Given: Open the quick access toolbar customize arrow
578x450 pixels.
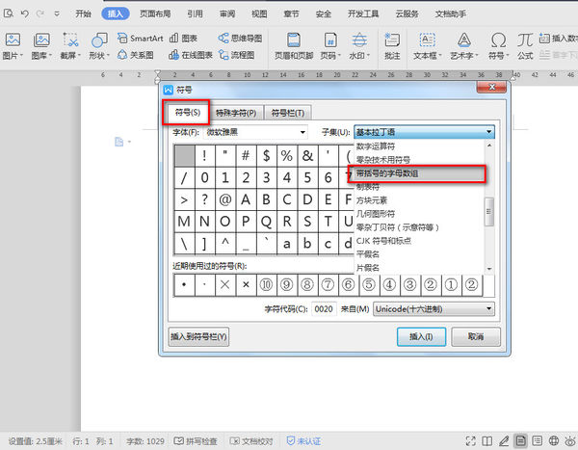Looking at the screenshot, I should point(57,14).
